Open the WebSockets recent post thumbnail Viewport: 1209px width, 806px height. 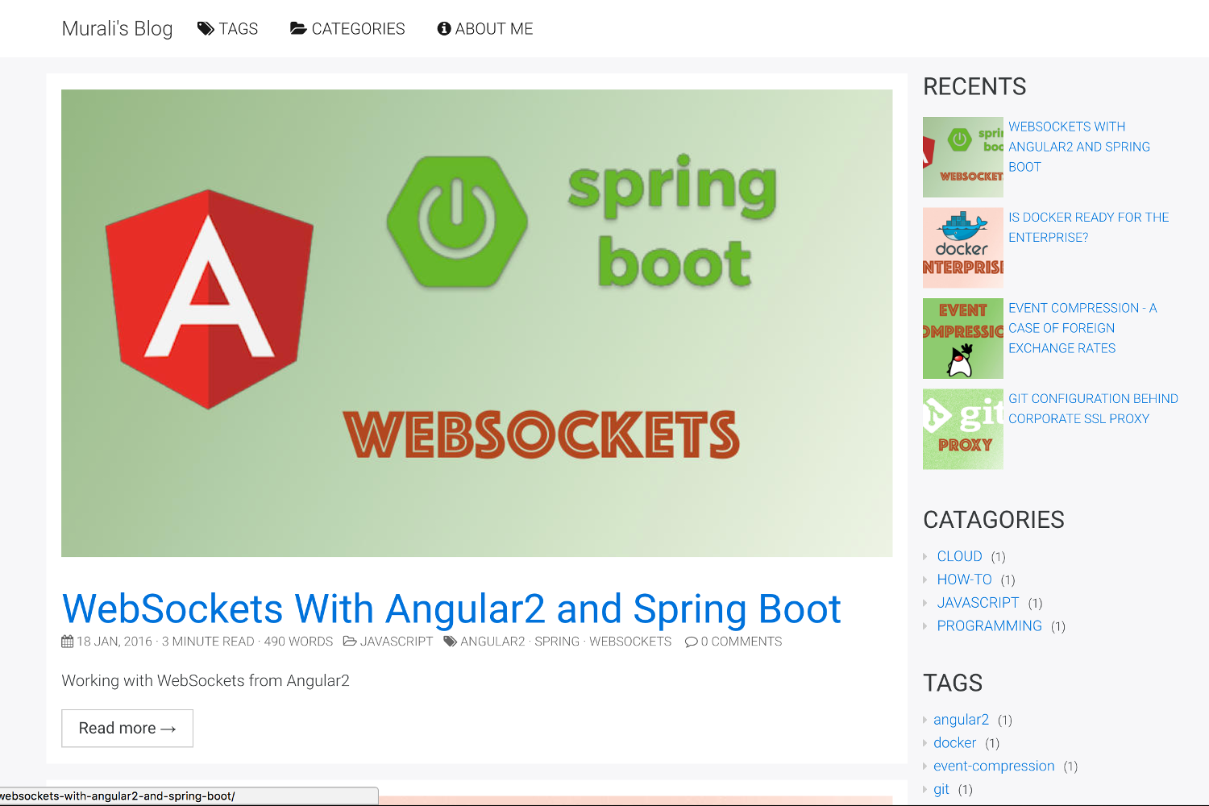[x=963, y=157]
